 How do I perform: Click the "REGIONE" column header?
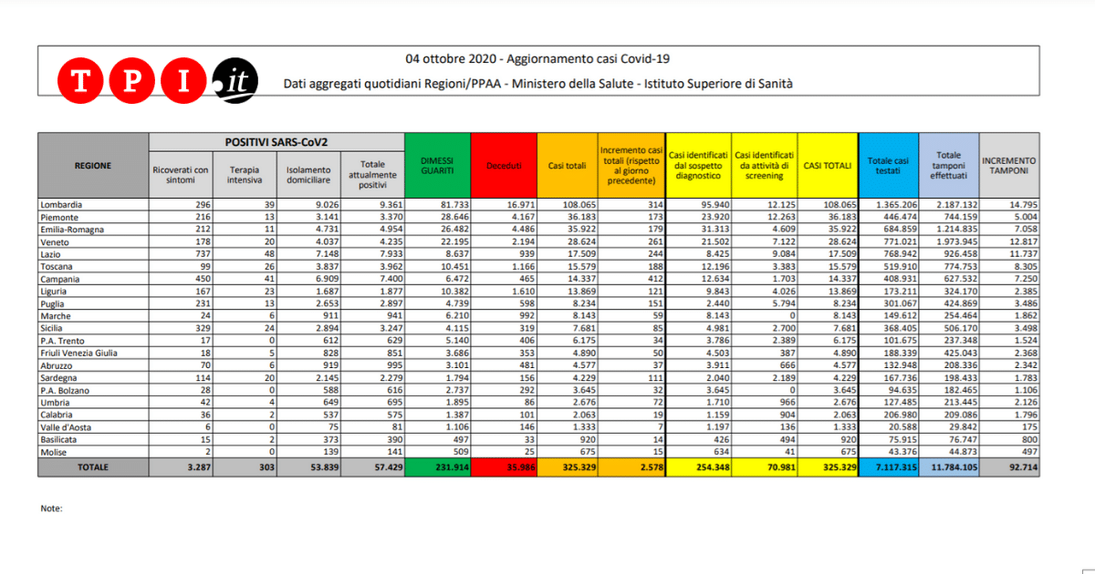pos(93,165)
